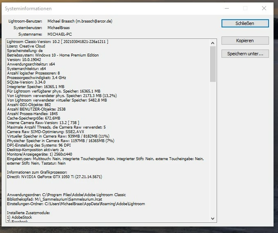Minimize the Systeminformationen dialog
Image resolution: width=278 pixels, height=233 pixels.
[x=227, y=8]
